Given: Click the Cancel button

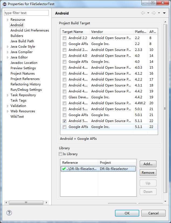Looking at the screenshot, I should point(153,213).
